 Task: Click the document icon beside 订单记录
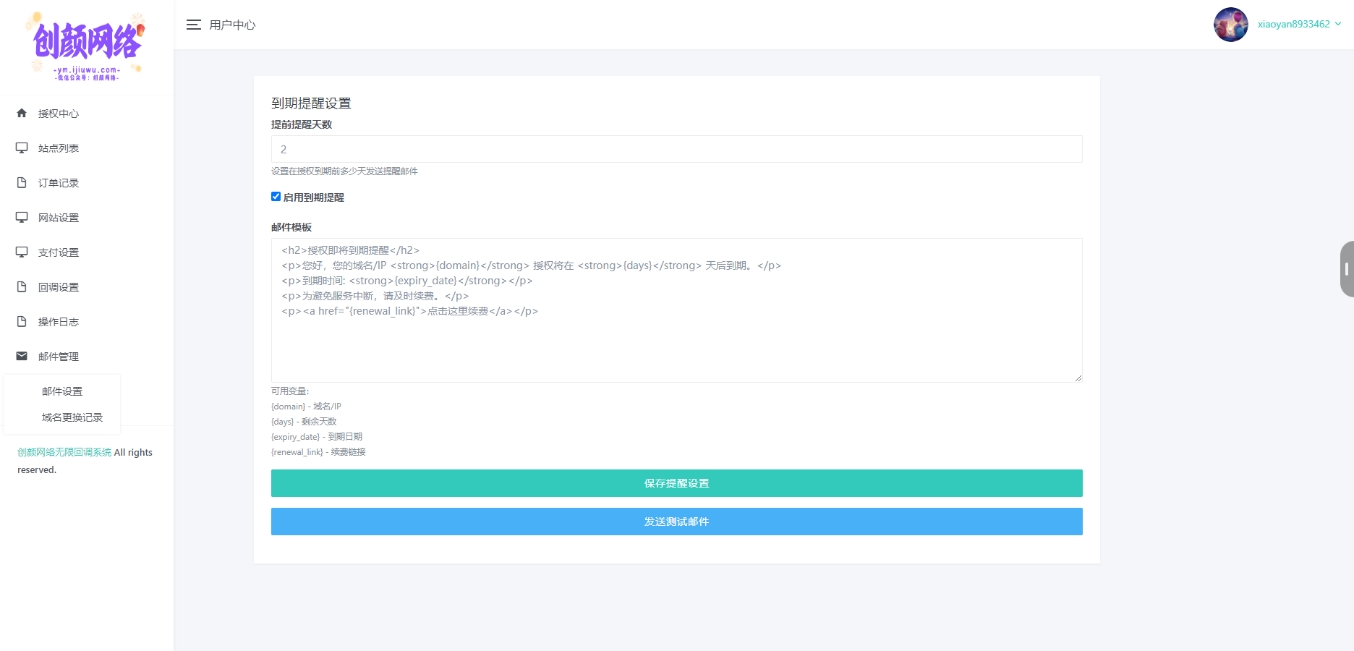click(22, 182)
